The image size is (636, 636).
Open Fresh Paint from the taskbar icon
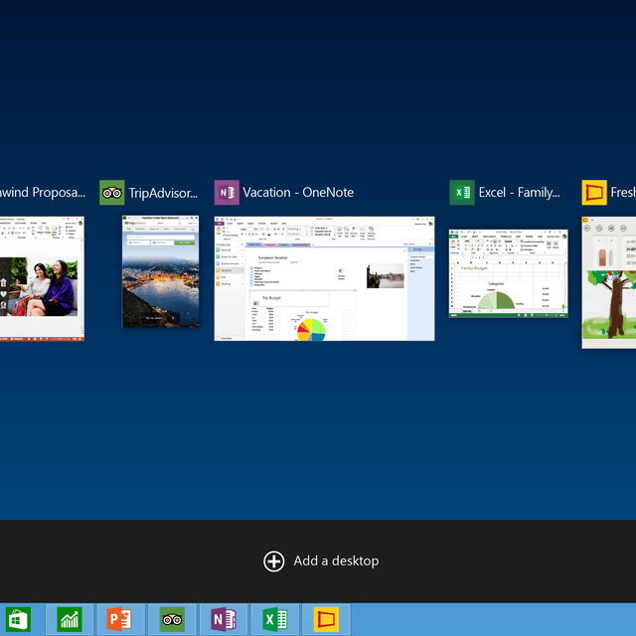[x=327, y=619]
